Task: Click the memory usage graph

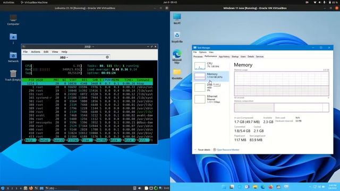Action: (282, 84)
